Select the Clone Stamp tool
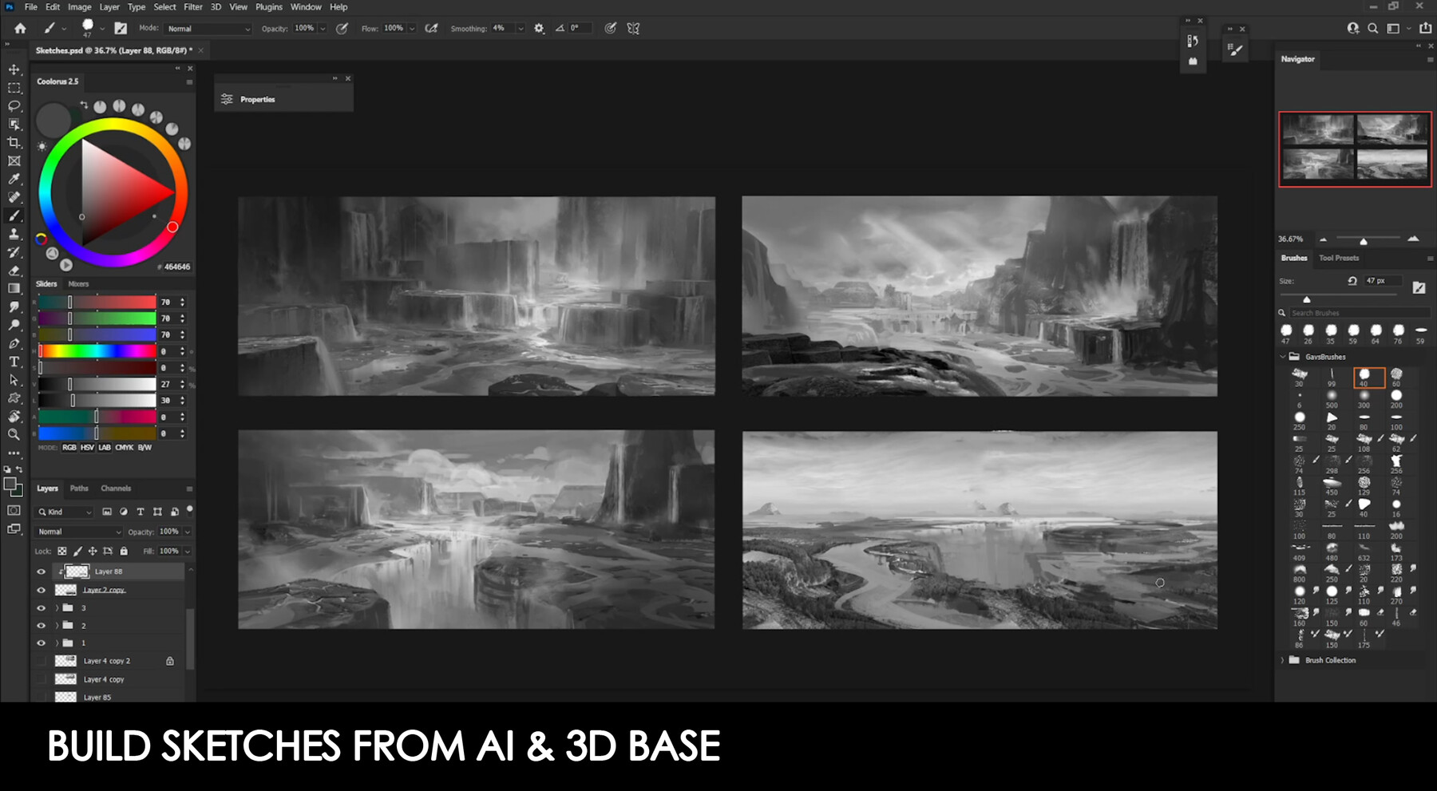1437x791 pixels. 14,235
